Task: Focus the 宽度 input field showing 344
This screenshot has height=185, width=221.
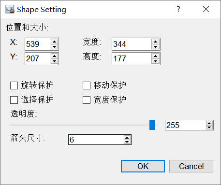Action: (x=132, y=44)
